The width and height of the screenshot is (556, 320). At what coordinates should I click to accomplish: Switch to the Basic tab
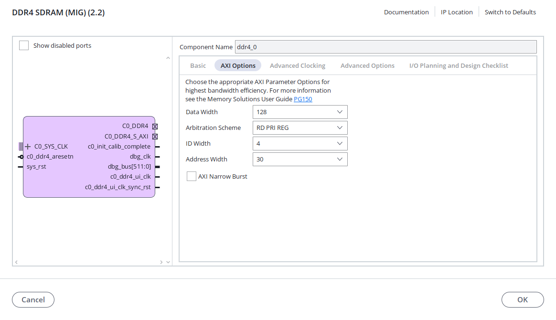pyautogui.click(x=198, y=65)
